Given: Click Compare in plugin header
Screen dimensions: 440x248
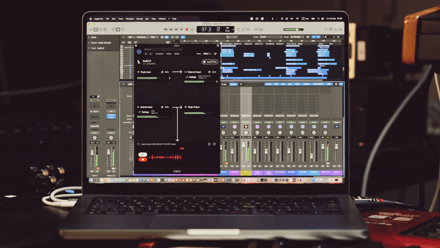Looking at the screenshot, I should point(159,54).
